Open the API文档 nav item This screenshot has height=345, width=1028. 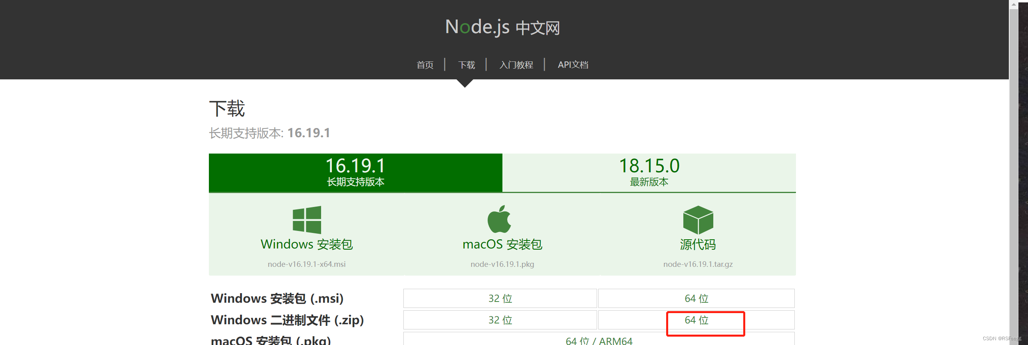(573, 65)
